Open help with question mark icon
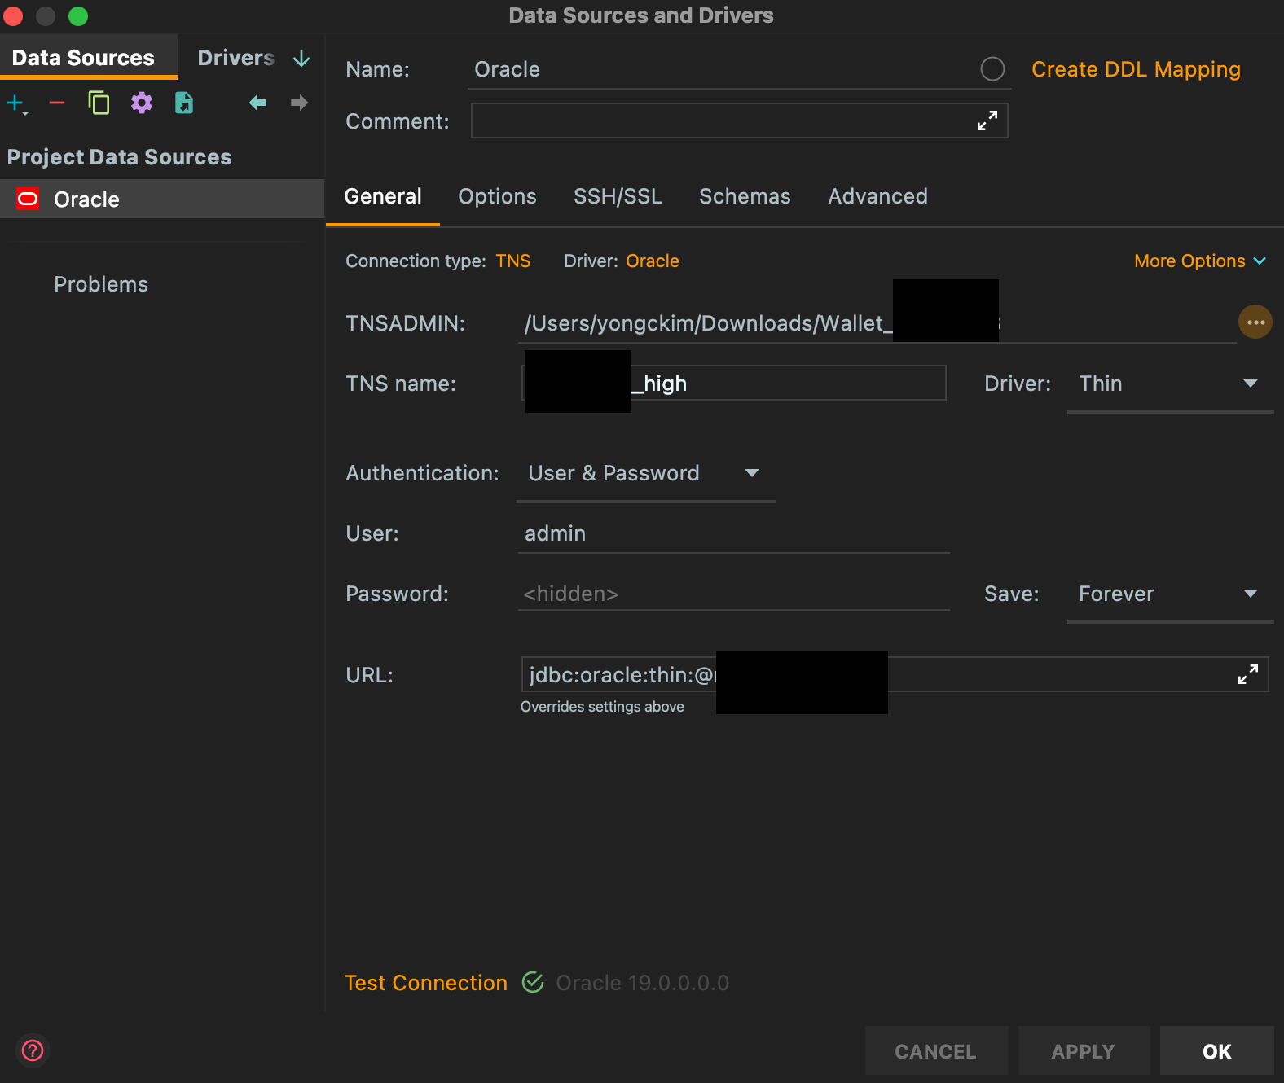Viewport: 1284px width, 1083px height. (33, 1050)
